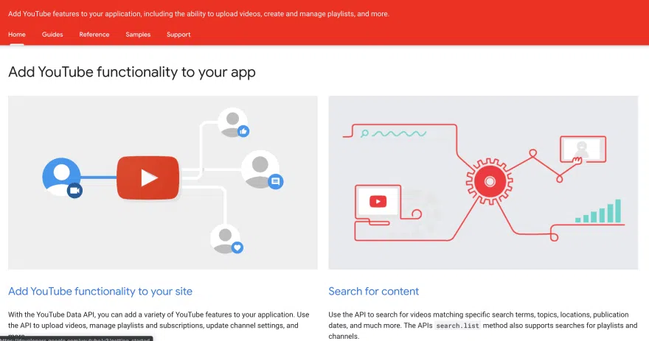The width and height of the screenshot is (649, 341).
Task: Switch to the Guides tab
Action: pos(52,35)
